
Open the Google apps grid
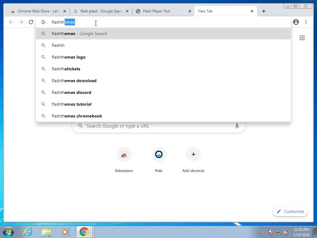point(302,38)
